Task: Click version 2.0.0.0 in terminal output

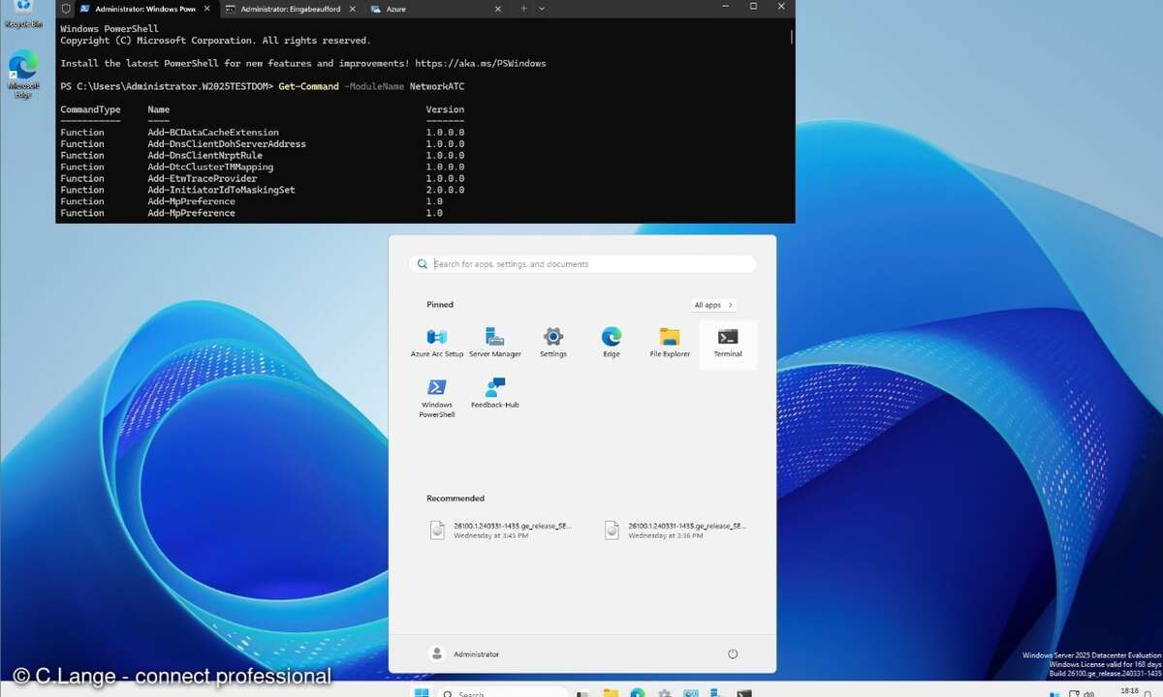Action: 445,191
